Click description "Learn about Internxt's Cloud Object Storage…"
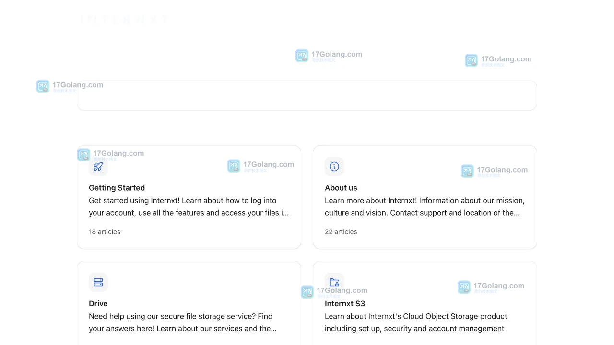This screenshot has width=614, height=345. (416, 322)
